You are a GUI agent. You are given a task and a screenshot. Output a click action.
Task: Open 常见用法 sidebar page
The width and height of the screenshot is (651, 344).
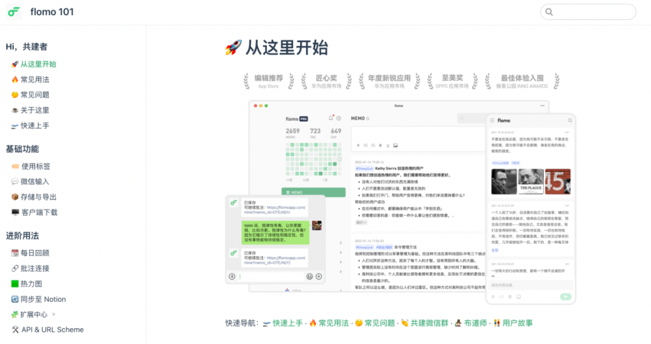point(35,80)
